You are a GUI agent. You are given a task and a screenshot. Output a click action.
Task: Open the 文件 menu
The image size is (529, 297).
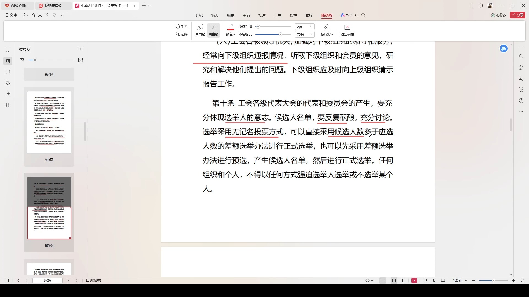(x=11, y=15)
